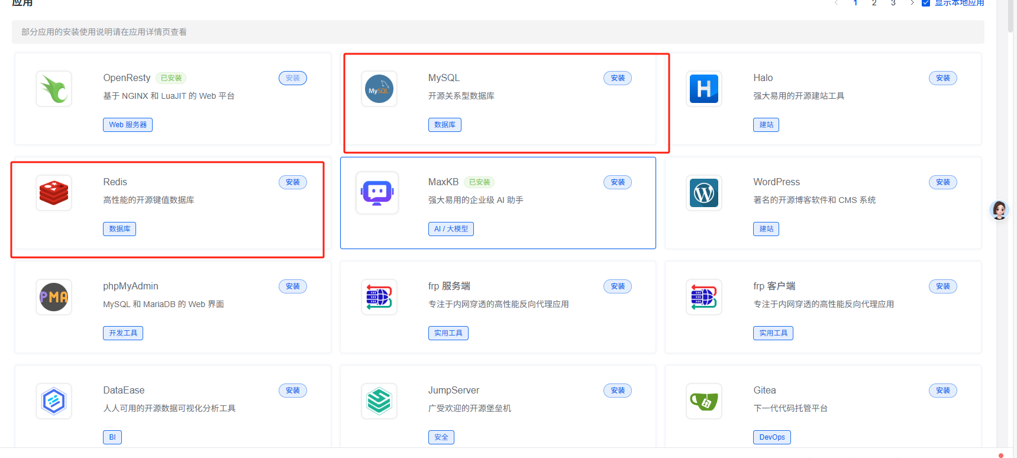Click the BI tag under DataEase

[x=112, y=437]
